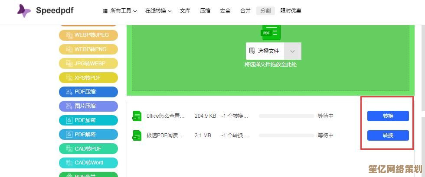This screenshot has width=425, height=177.
Task: Click the progress bar of 极速PDF阅读 file
Action: (286, 135)
